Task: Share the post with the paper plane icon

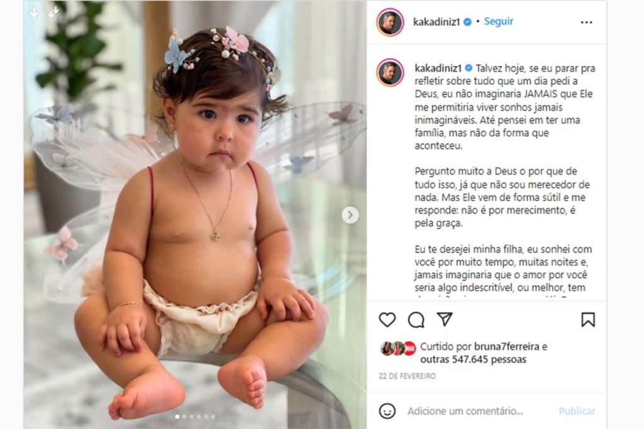Action: (x=445, y=319)
